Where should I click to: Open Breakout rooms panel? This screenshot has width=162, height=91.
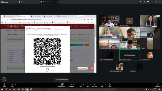tap(62, 85)
